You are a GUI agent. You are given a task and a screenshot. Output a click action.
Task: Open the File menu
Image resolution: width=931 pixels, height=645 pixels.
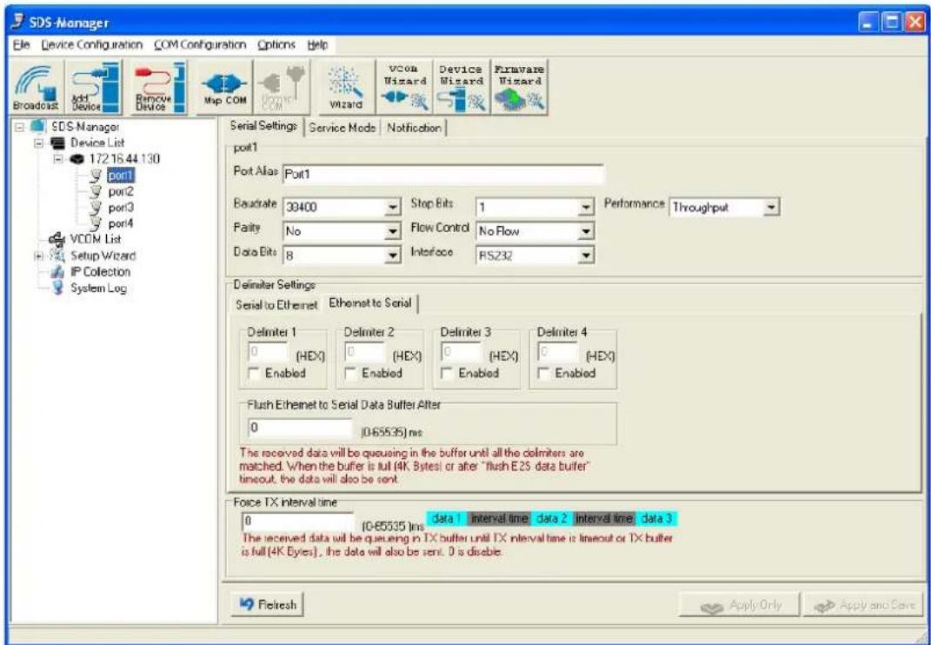[20, 45]
